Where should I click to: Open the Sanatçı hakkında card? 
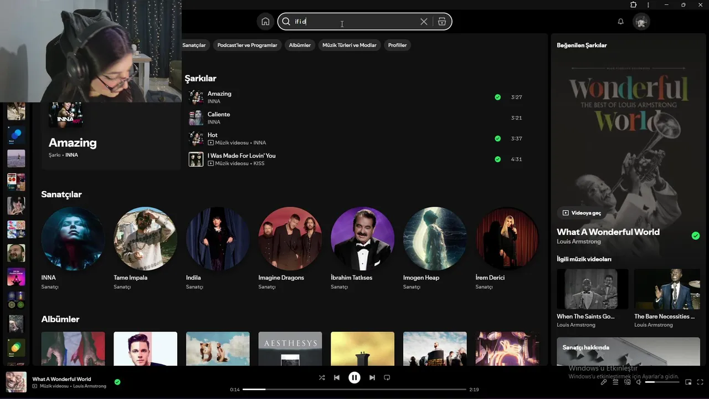(x=629, y=351)
